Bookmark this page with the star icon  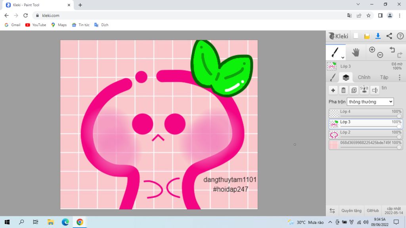tap(368, 15)
